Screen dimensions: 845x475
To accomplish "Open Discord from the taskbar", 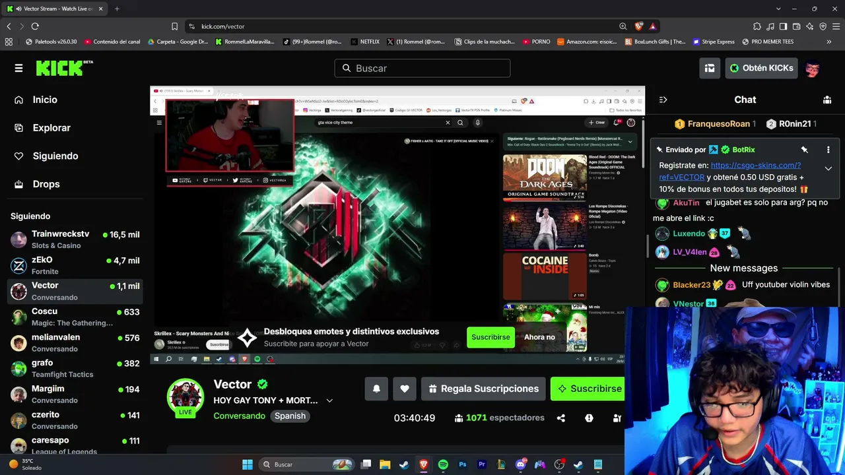I will (521, 464).
